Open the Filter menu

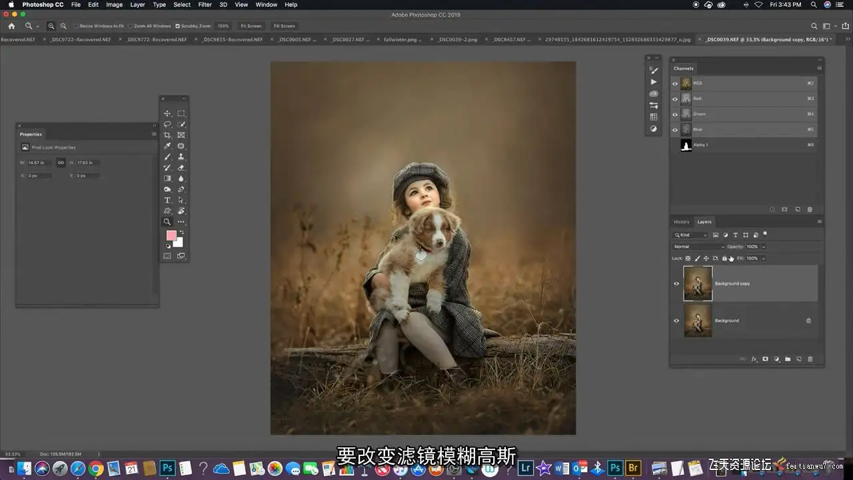coord(205,5)
